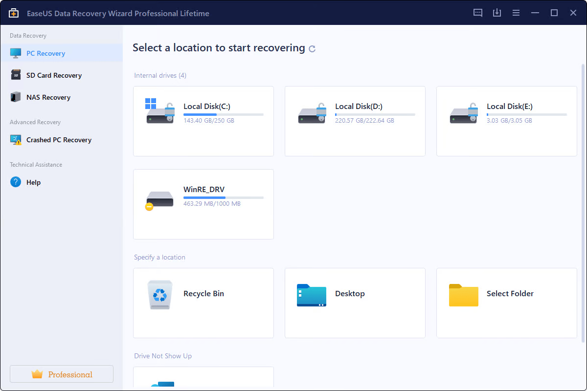
Task: Click Select Folder to browse a location
Action: [x=506, y=303]
